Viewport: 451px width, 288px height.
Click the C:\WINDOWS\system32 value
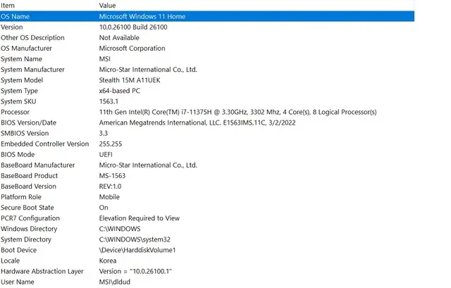[135, 239]
